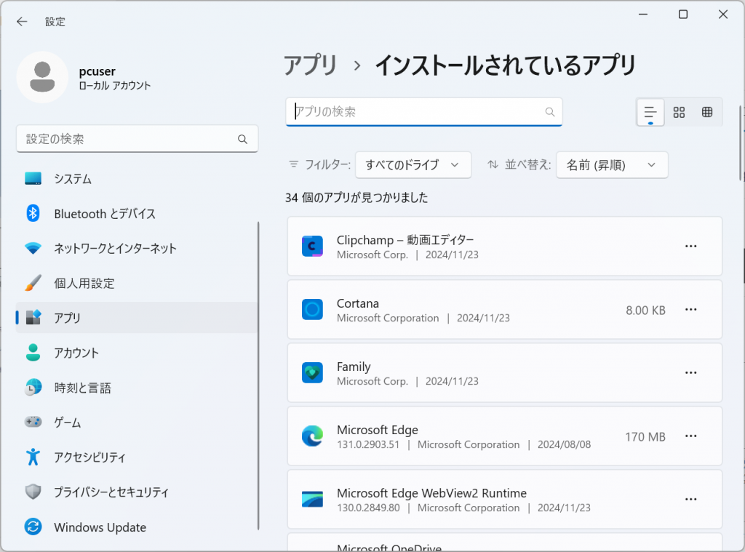Focus the アプリの検索 input field
The height and width of the screenshot is (552, 745).
click(424, 112)
